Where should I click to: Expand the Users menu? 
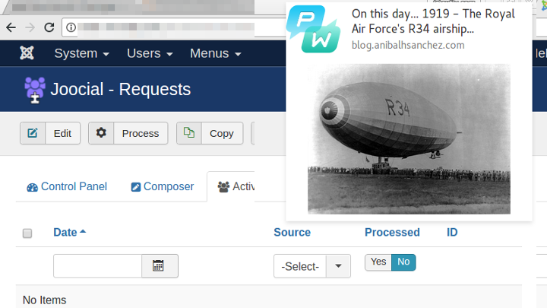150,53
